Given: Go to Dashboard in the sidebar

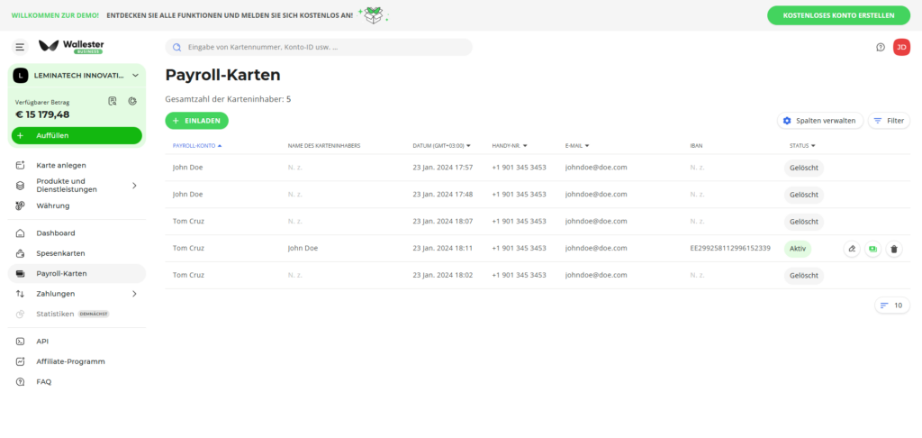Looking at the screenshot, I should pos(55,233).
